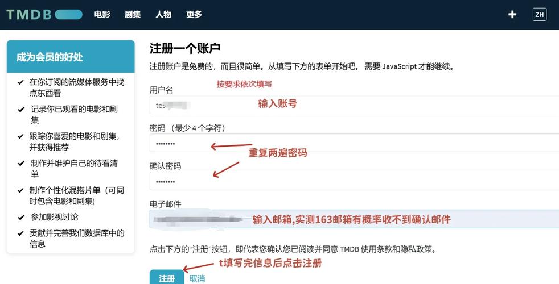Viewport: 559px width, 284px height.
Task: Click the checkmark beside 记录你已观看的电影和剧集
Action: point(20,109)
